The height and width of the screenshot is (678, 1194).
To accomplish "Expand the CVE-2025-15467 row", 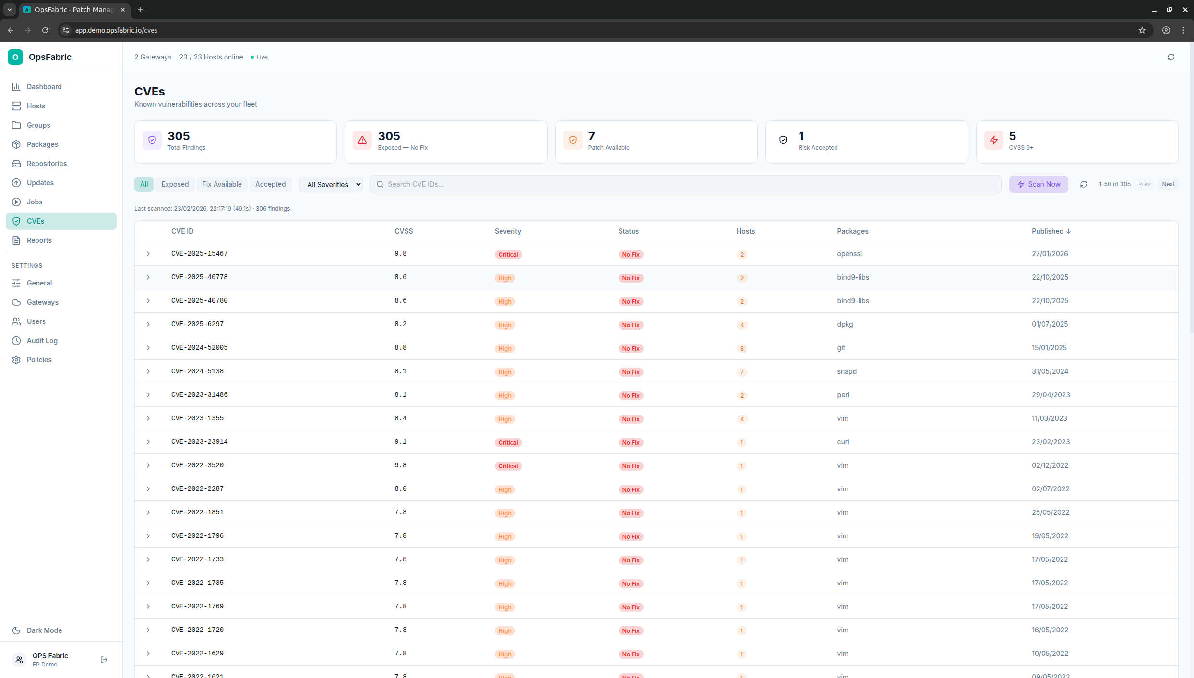I will click(148, 254).
